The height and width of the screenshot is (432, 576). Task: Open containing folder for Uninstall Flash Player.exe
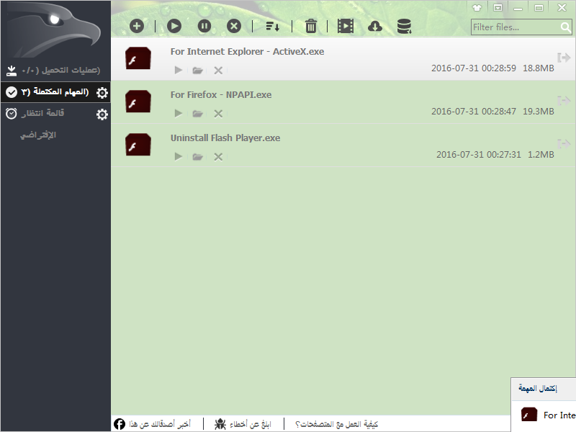pyautogui.click(x=197, y=157)
